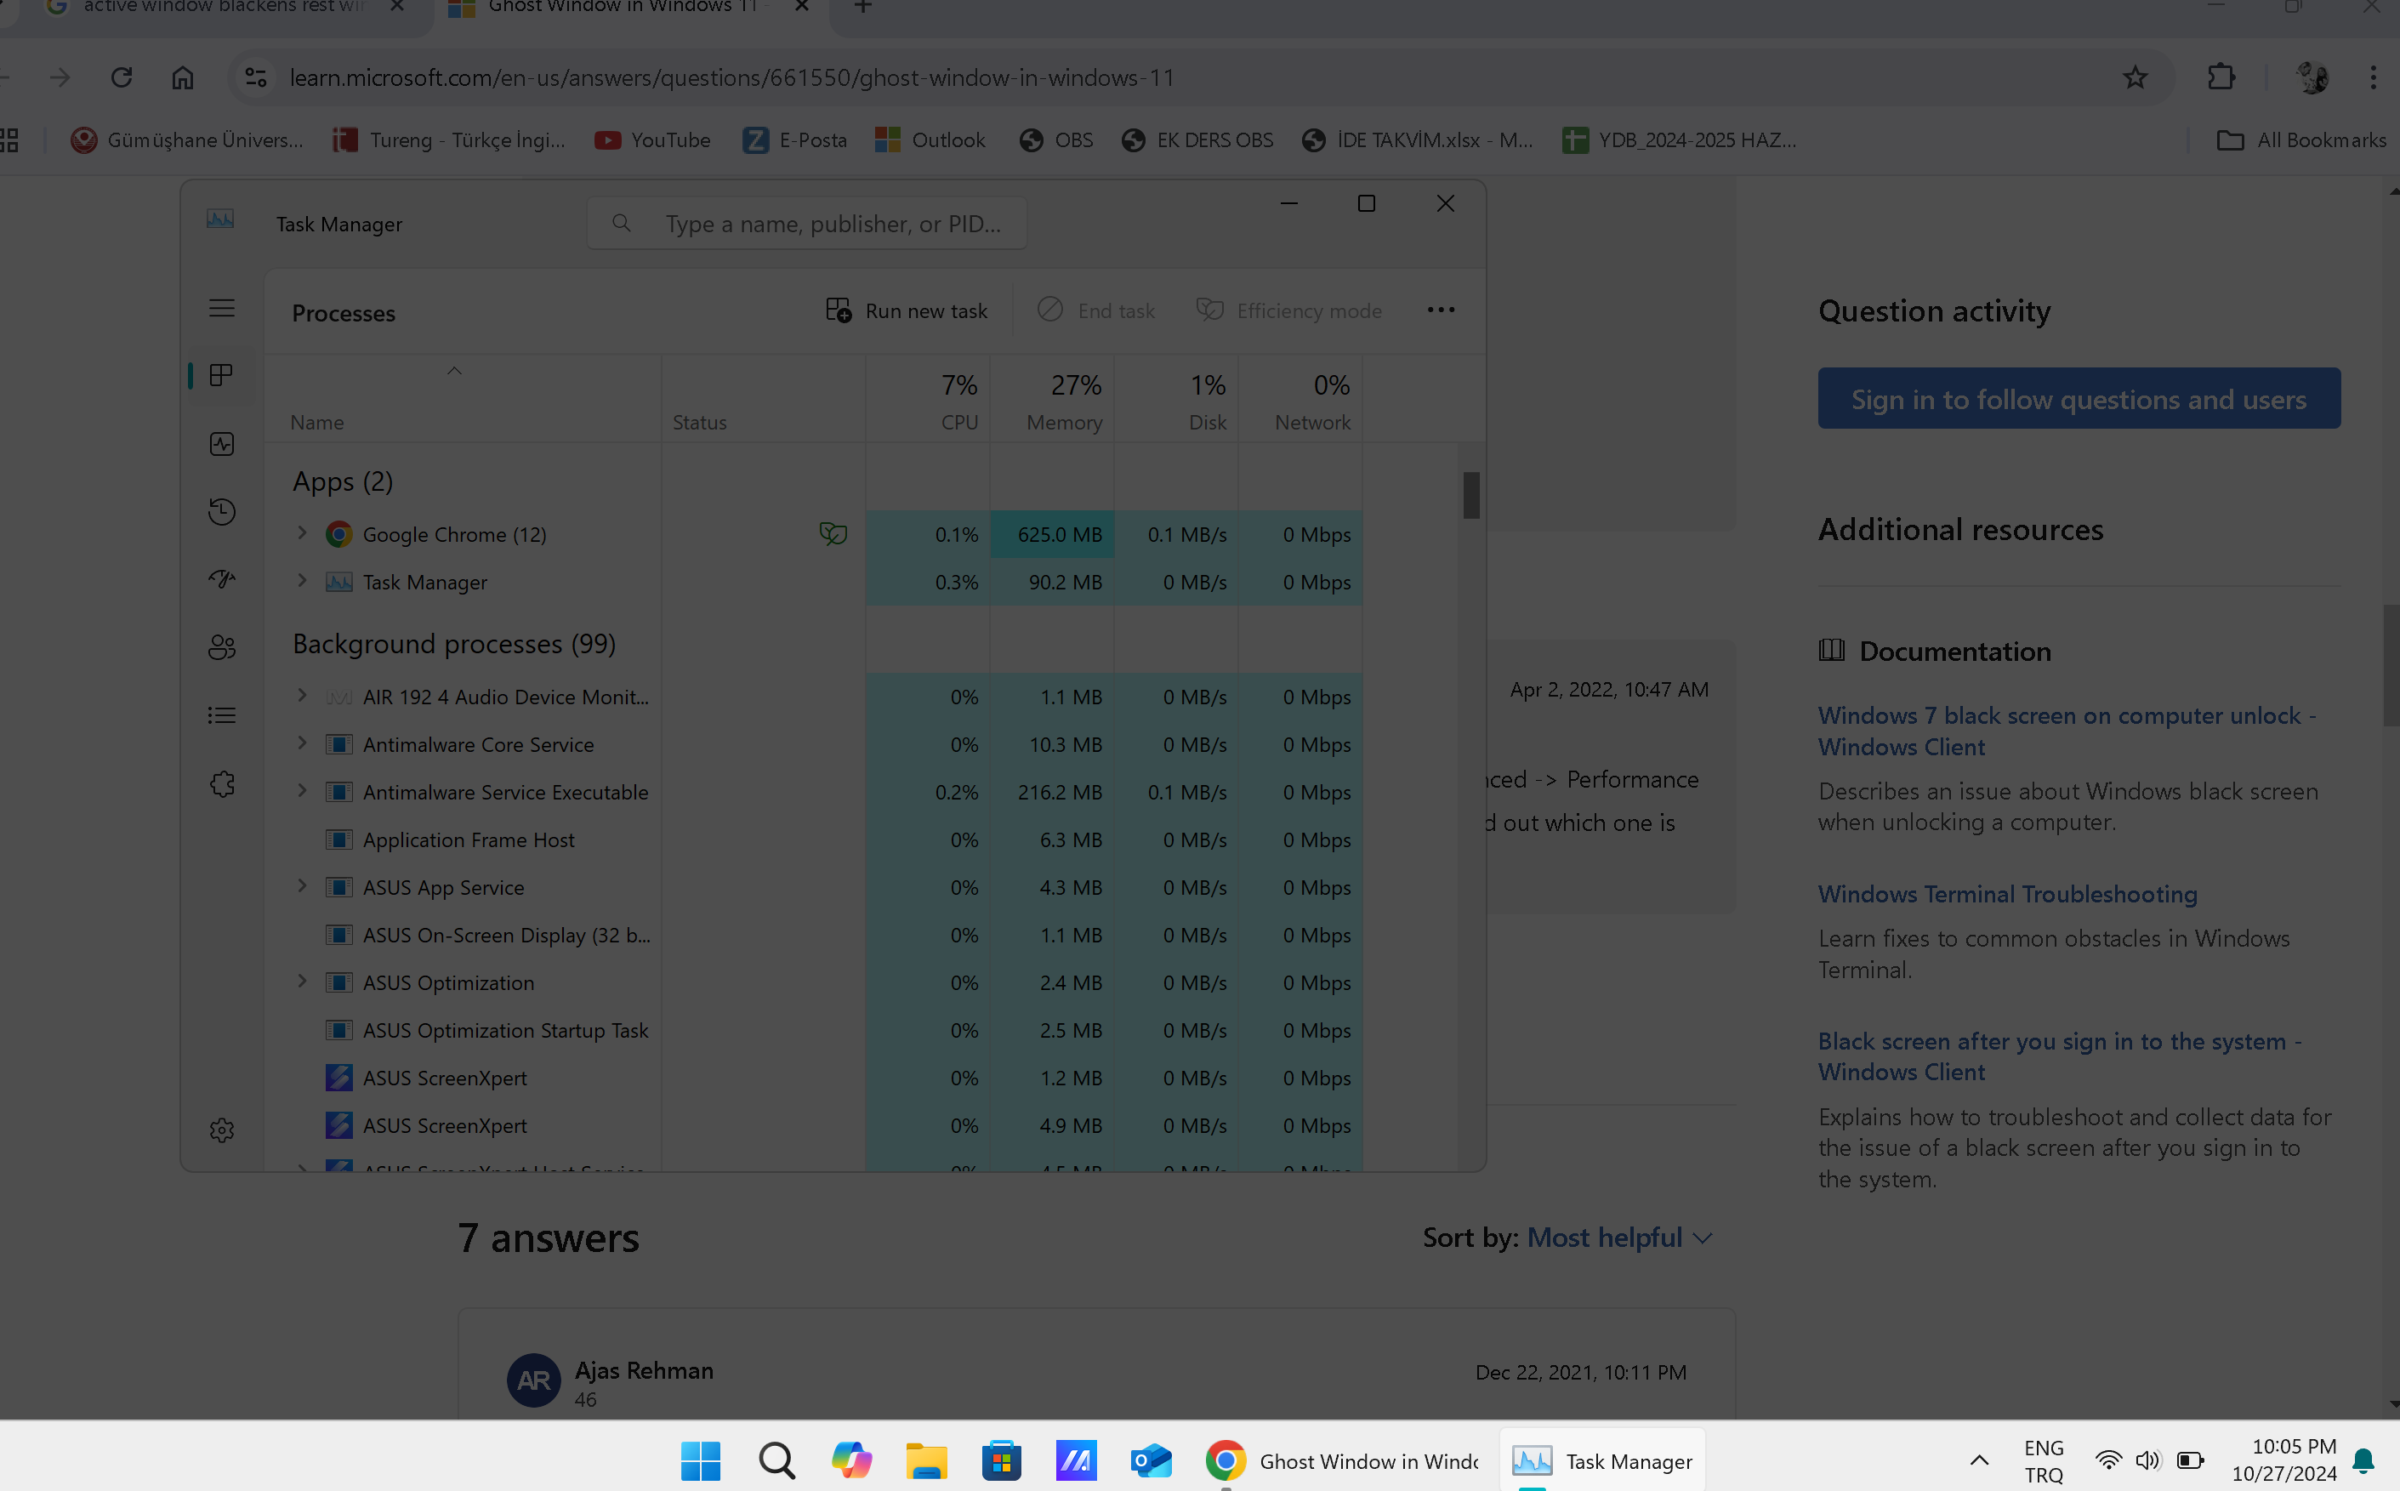Sort by Name column header
The width and height of the screenshot is (2400, 1491).
pos(464,400)
